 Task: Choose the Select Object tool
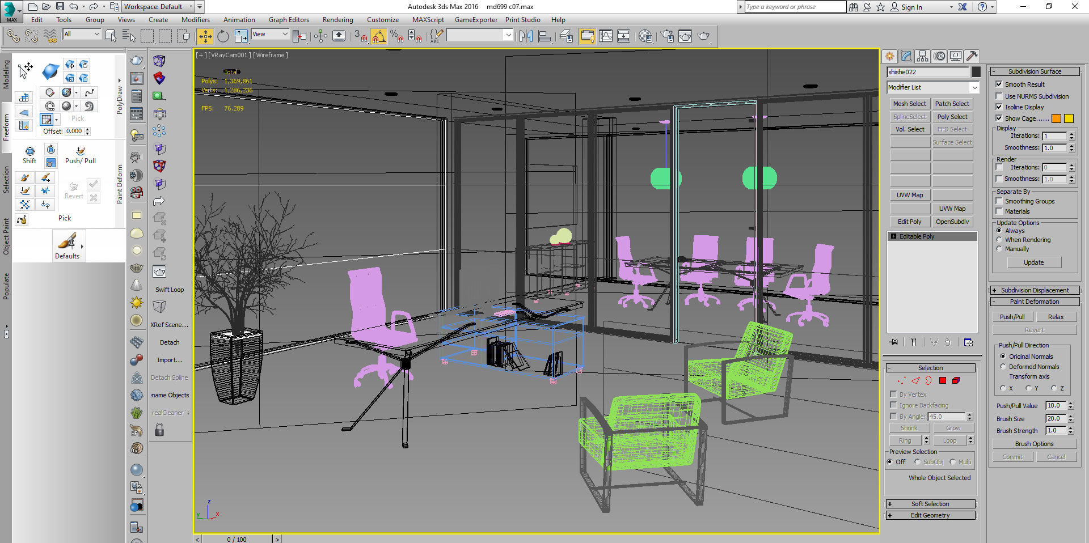pyautogui.click(x=111, y=36)
